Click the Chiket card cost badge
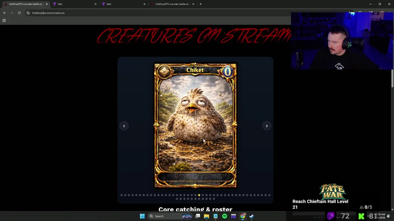This screenshot has height=221, width=394. click(x=227, y=72)
